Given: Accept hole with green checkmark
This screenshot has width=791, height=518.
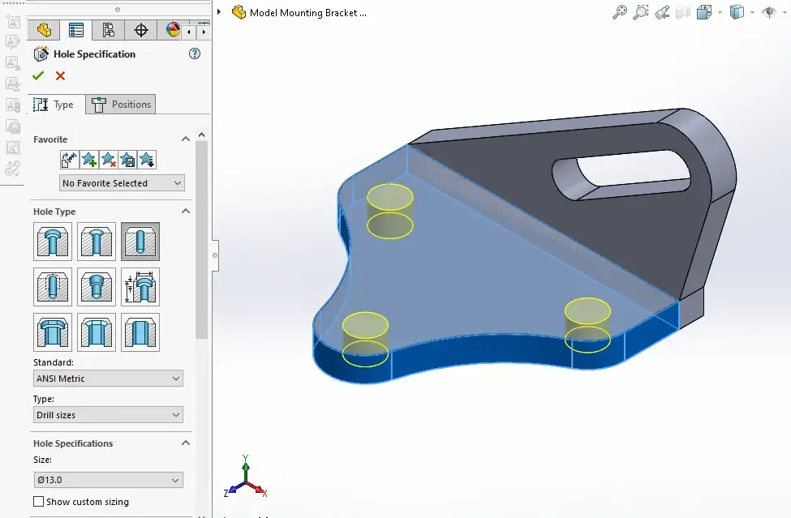Looking at the screenshot, I should point(38,76).
